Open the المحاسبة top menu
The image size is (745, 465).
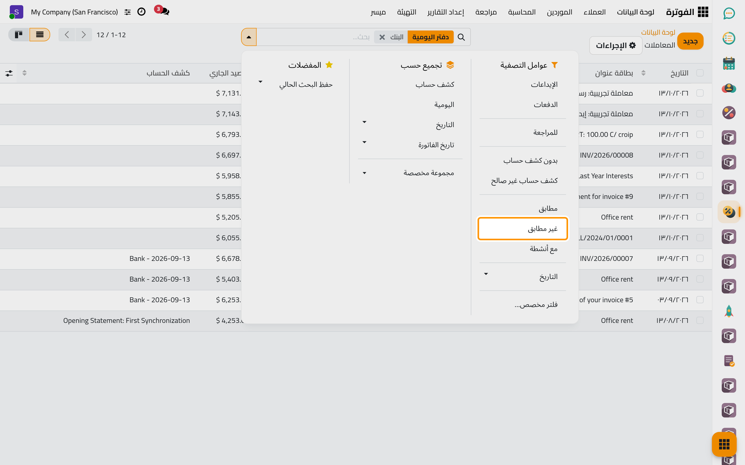[522, 12]
